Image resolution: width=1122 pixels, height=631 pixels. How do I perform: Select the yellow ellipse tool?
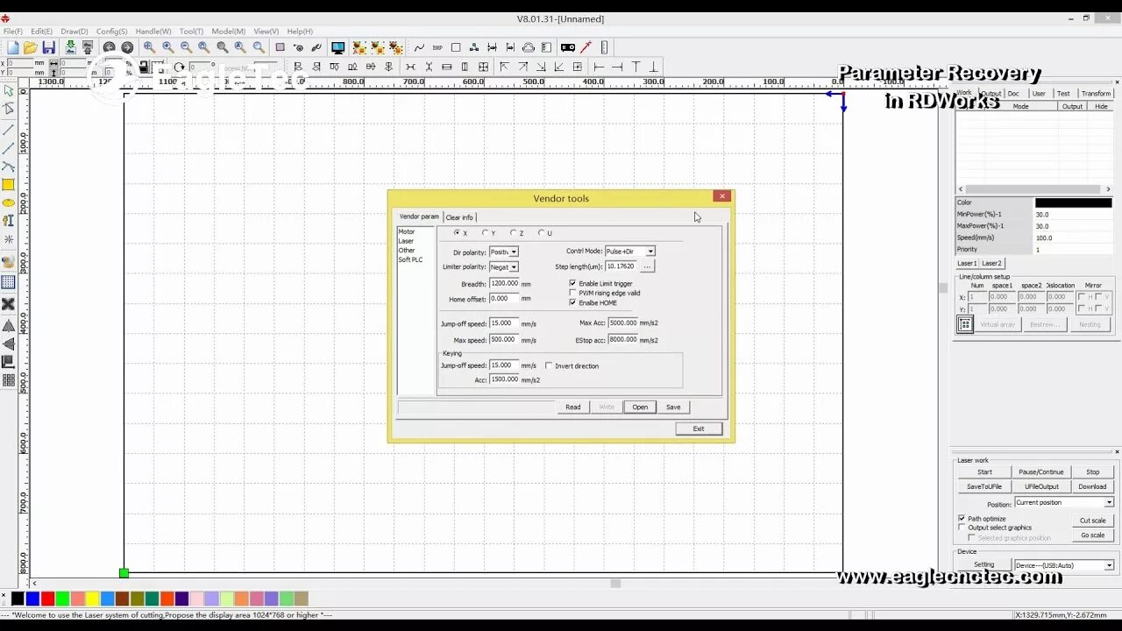(8, 202)
